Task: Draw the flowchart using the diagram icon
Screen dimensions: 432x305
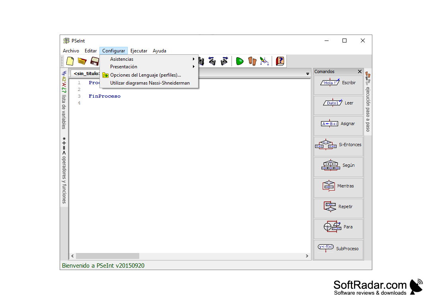Action: [264, 61]
